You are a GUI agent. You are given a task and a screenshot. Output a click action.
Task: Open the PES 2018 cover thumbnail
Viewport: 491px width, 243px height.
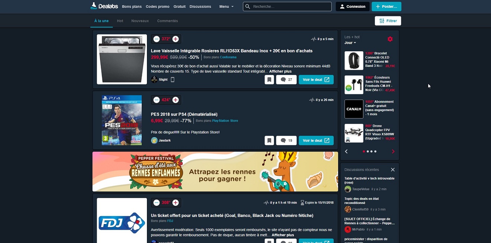(x=122, y=120)
